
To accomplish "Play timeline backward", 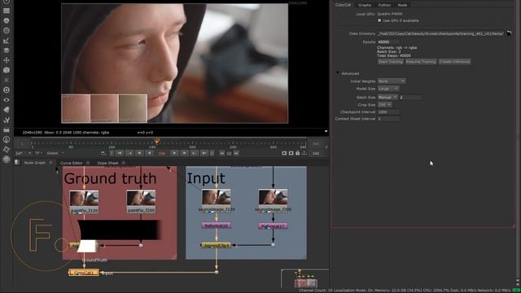I will tap(150, 153).
